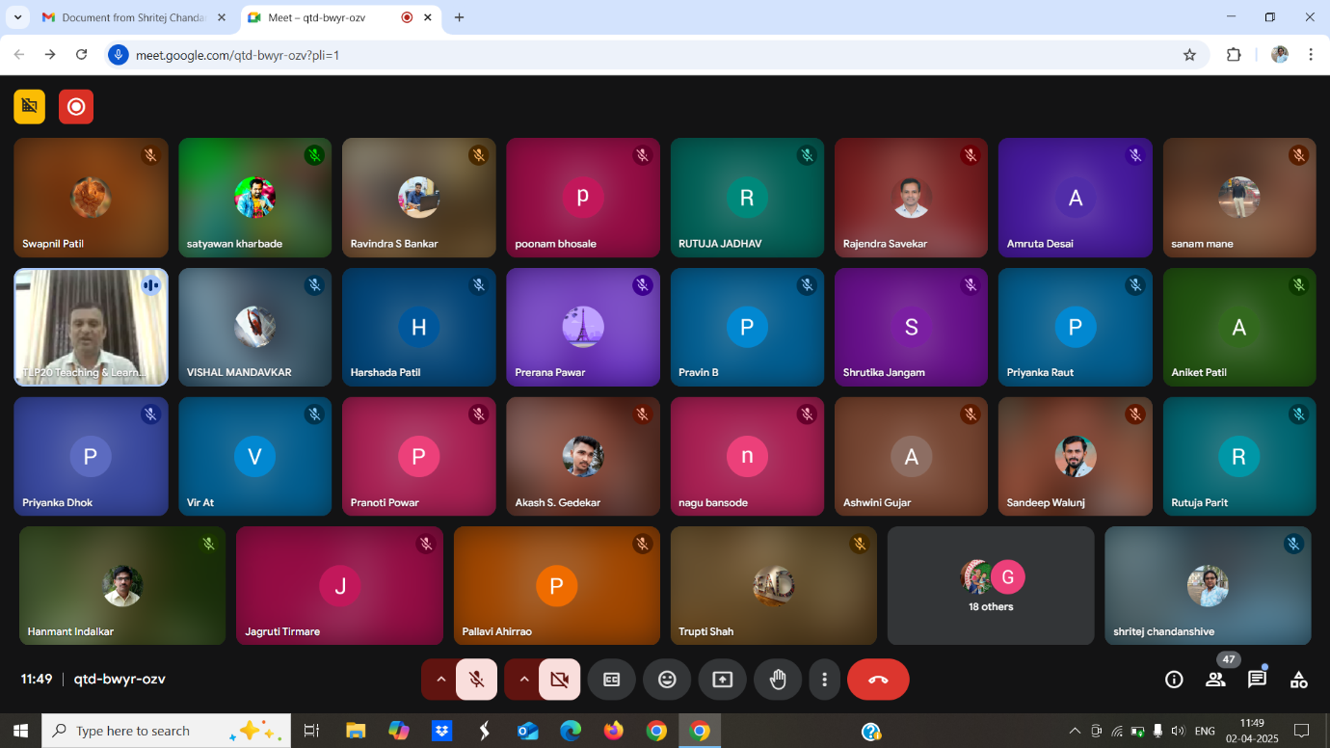This screenshot has height=748, width=1330.
Task: Toggle the camera on/off button
Action: tap(559, 680)
